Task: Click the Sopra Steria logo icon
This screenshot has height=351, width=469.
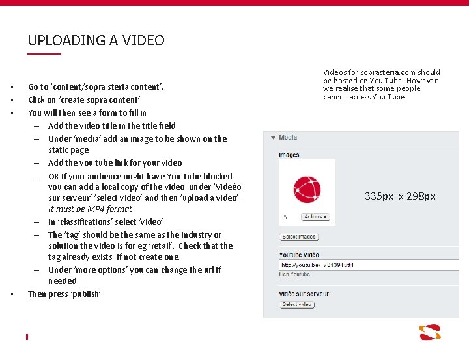Action: pos(430,333)
